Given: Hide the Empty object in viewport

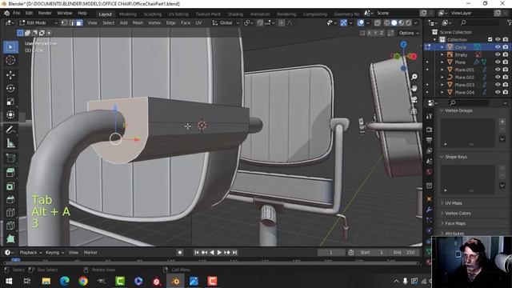Looking at the screenshot, I should (x=498, y=54).
